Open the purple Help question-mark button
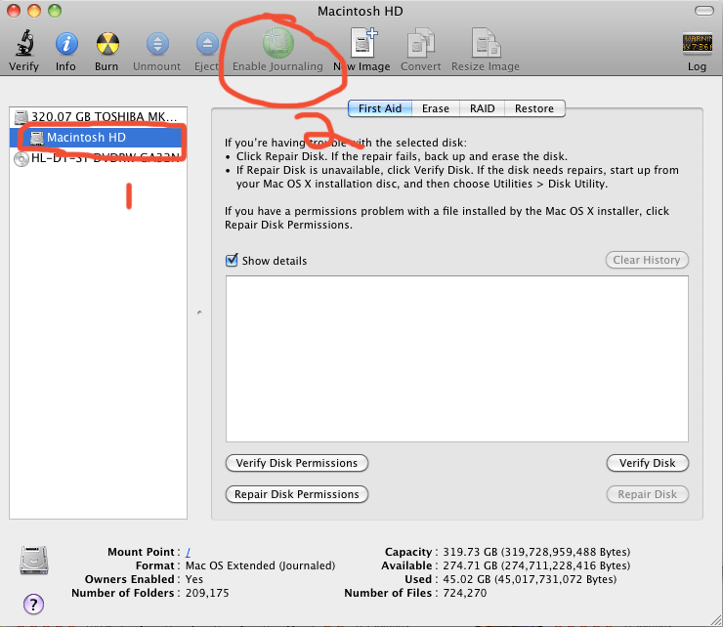The image size is (723, 627). pyautogui.click(x=33, y=604)
